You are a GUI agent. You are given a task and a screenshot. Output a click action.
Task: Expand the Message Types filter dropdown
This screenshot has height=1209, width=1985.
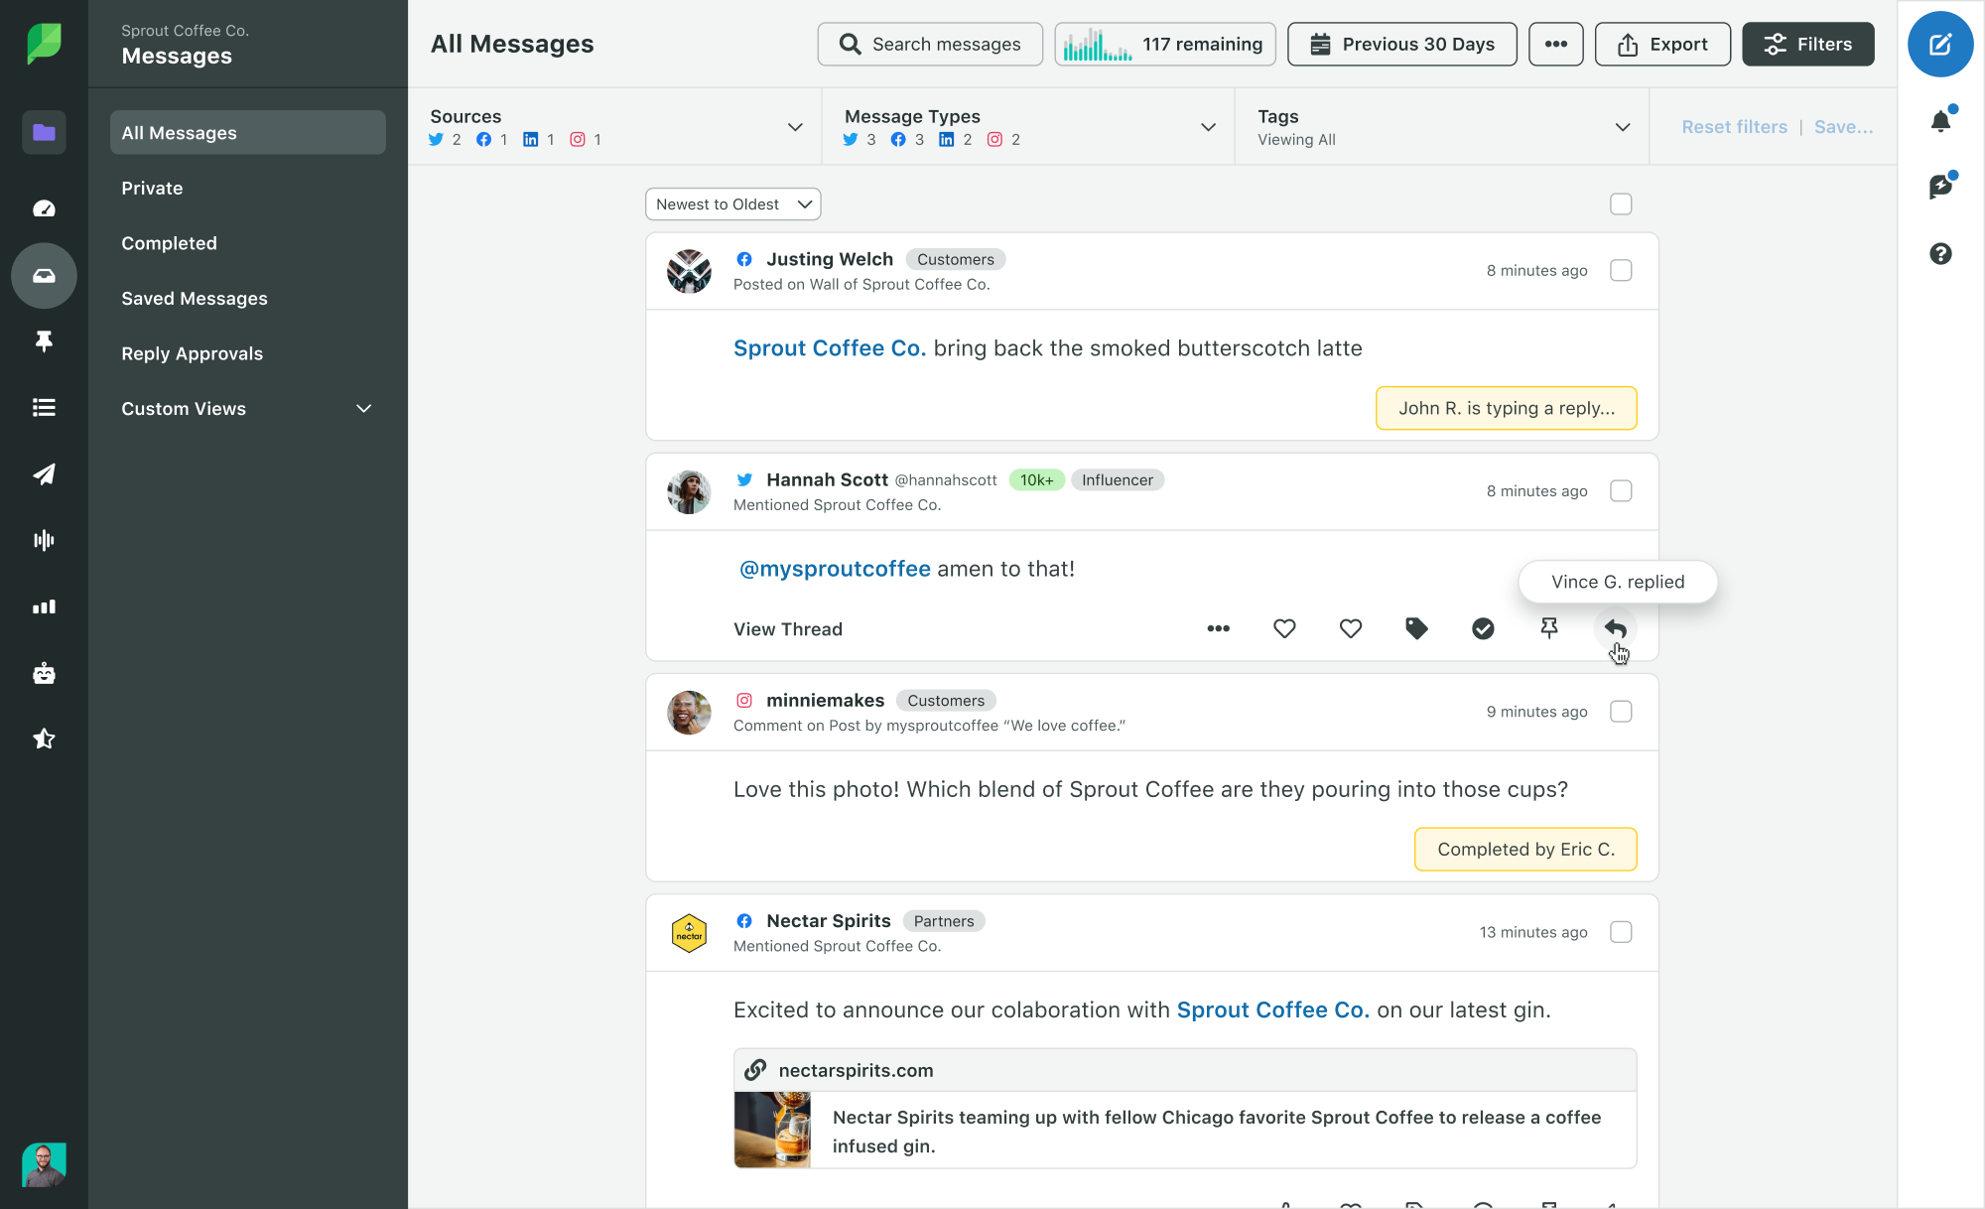pyautogui.click(x=1211, y=128)
